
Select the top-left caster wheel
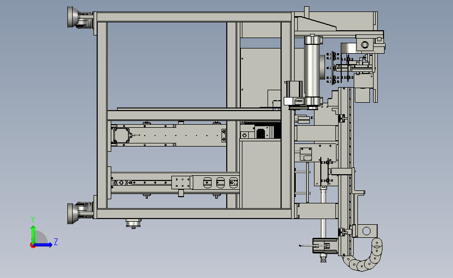click(x=80, y=17)
